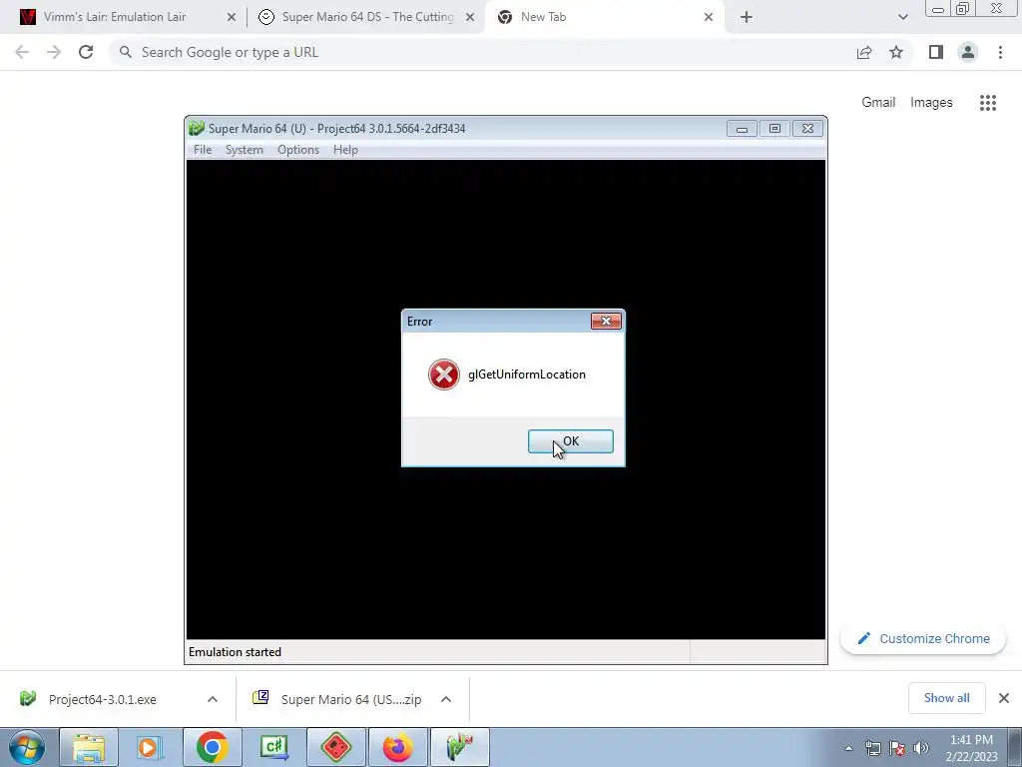Open the volume tray icon
1022x767 pixels.
coord(921,749)
